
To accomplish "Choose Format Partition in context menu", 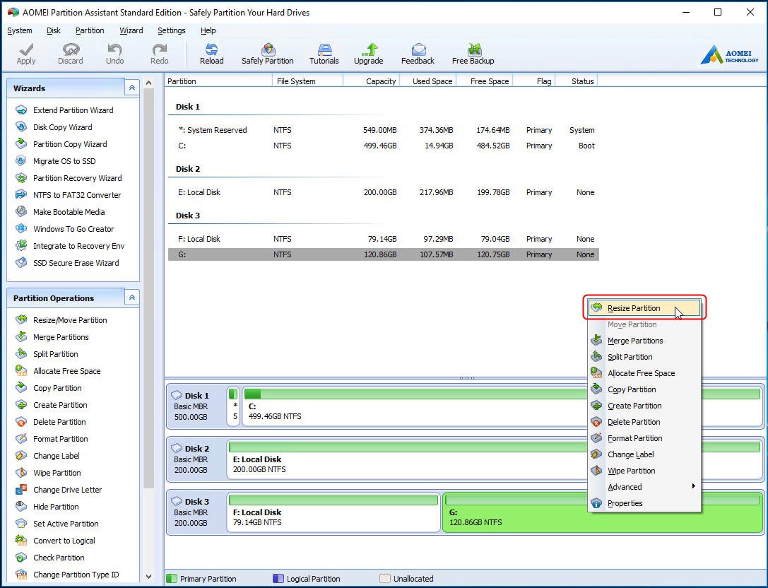I will coord(644,438).
